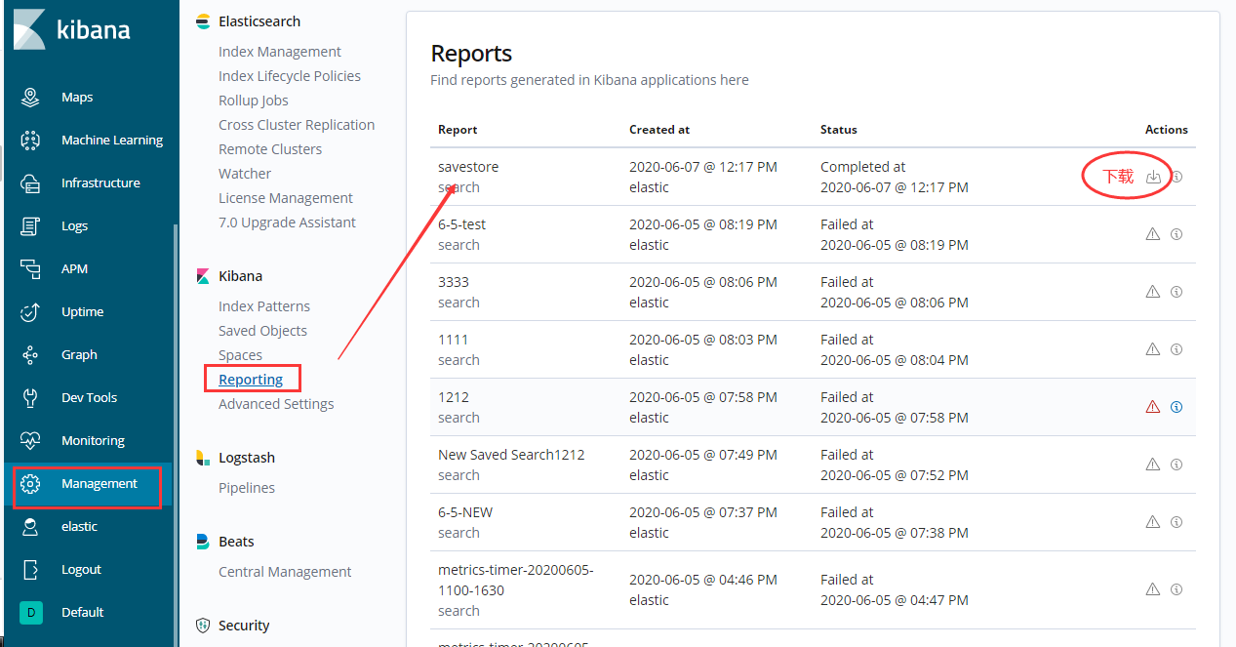Show info for metrics-timer-20200605-1100-1630 report
The height and width of the screenshot is (647, 1236).
(x=1176, y=589)
